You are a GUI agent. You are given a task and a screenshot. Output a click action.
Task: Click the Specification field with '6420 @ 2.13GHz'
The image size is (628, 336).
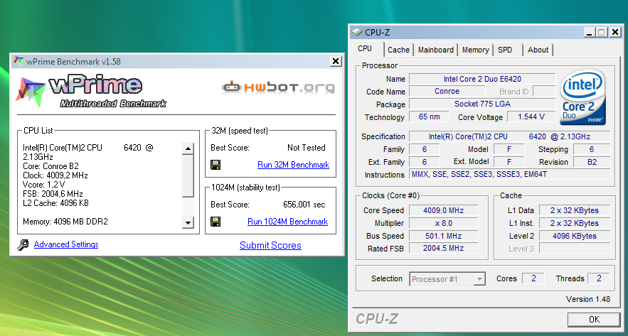pos(509,136)
